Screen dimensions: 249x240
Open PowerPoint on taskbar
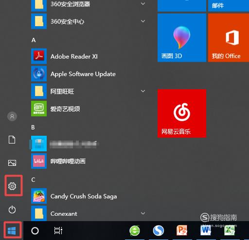[182, 230]
